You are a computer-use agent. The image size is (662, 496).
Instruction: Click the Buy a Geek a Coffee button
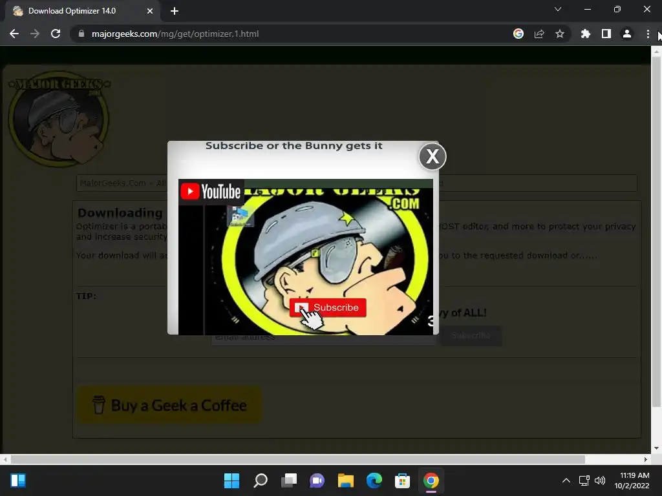(x=169, y=405)
